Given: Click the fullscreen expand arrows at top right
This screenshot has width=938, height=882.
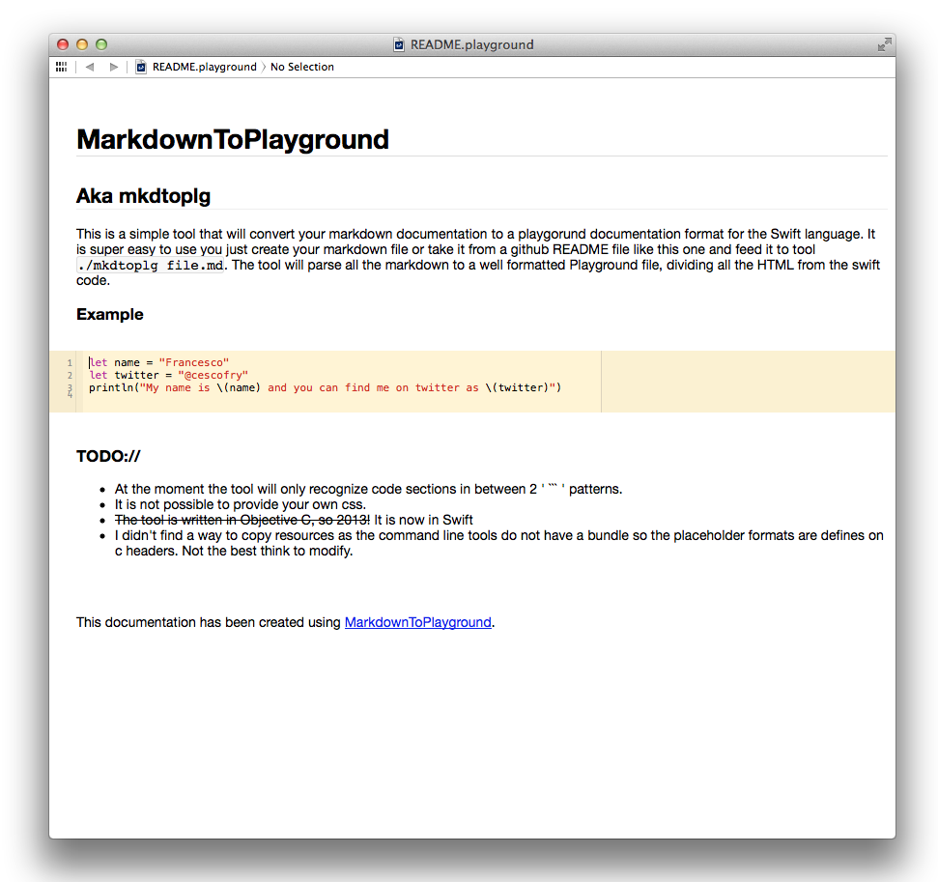Looking at the screenshot, I should coord(884,43).
